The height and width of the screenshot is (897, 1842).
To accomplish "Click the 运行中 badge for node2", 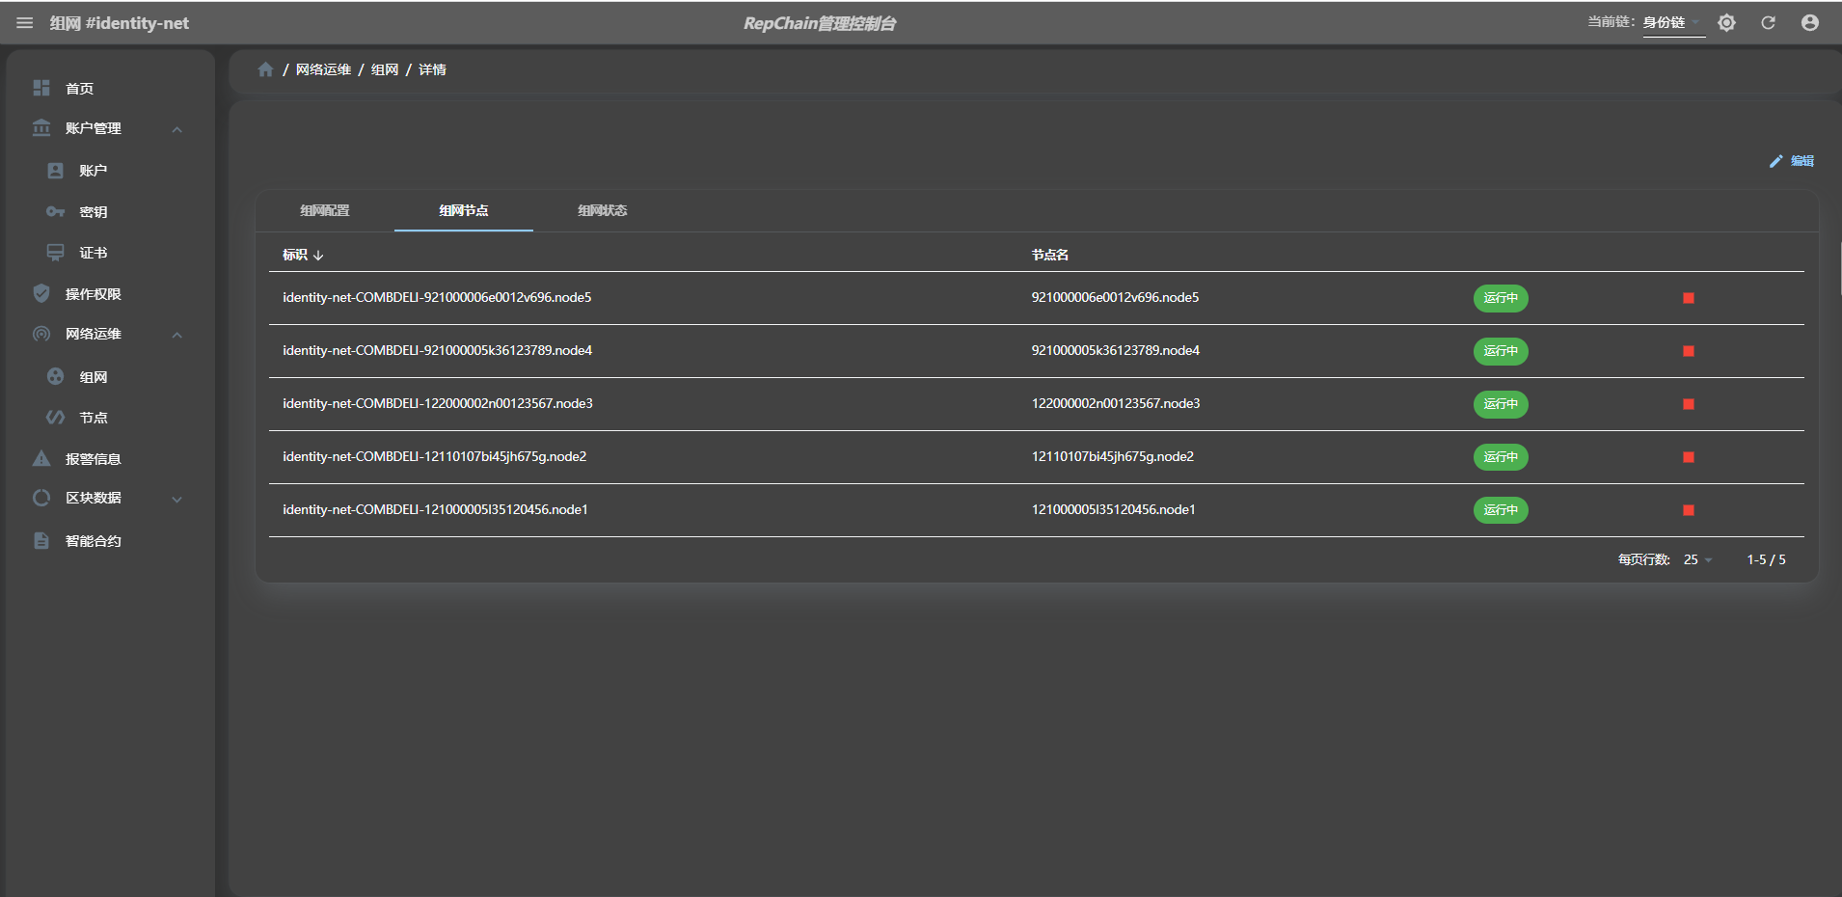I will pyautogui.click(x=1501, y=457).
